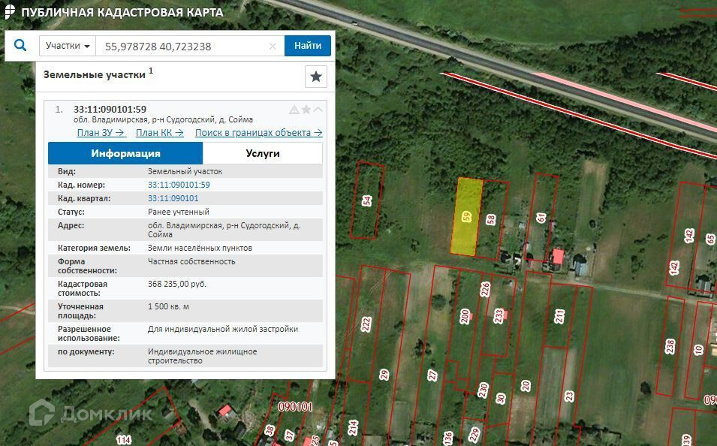Select parcel 20 on the map
The width and height of the screenshot is (717, 446).
coord(526,386)
